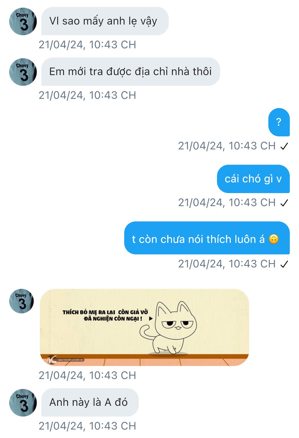The width and height of the screenshot is (299, 438).
Task: Open sender avatar beside "VI sao mấy anh lẹ vậy"
Action: point(23,21)
